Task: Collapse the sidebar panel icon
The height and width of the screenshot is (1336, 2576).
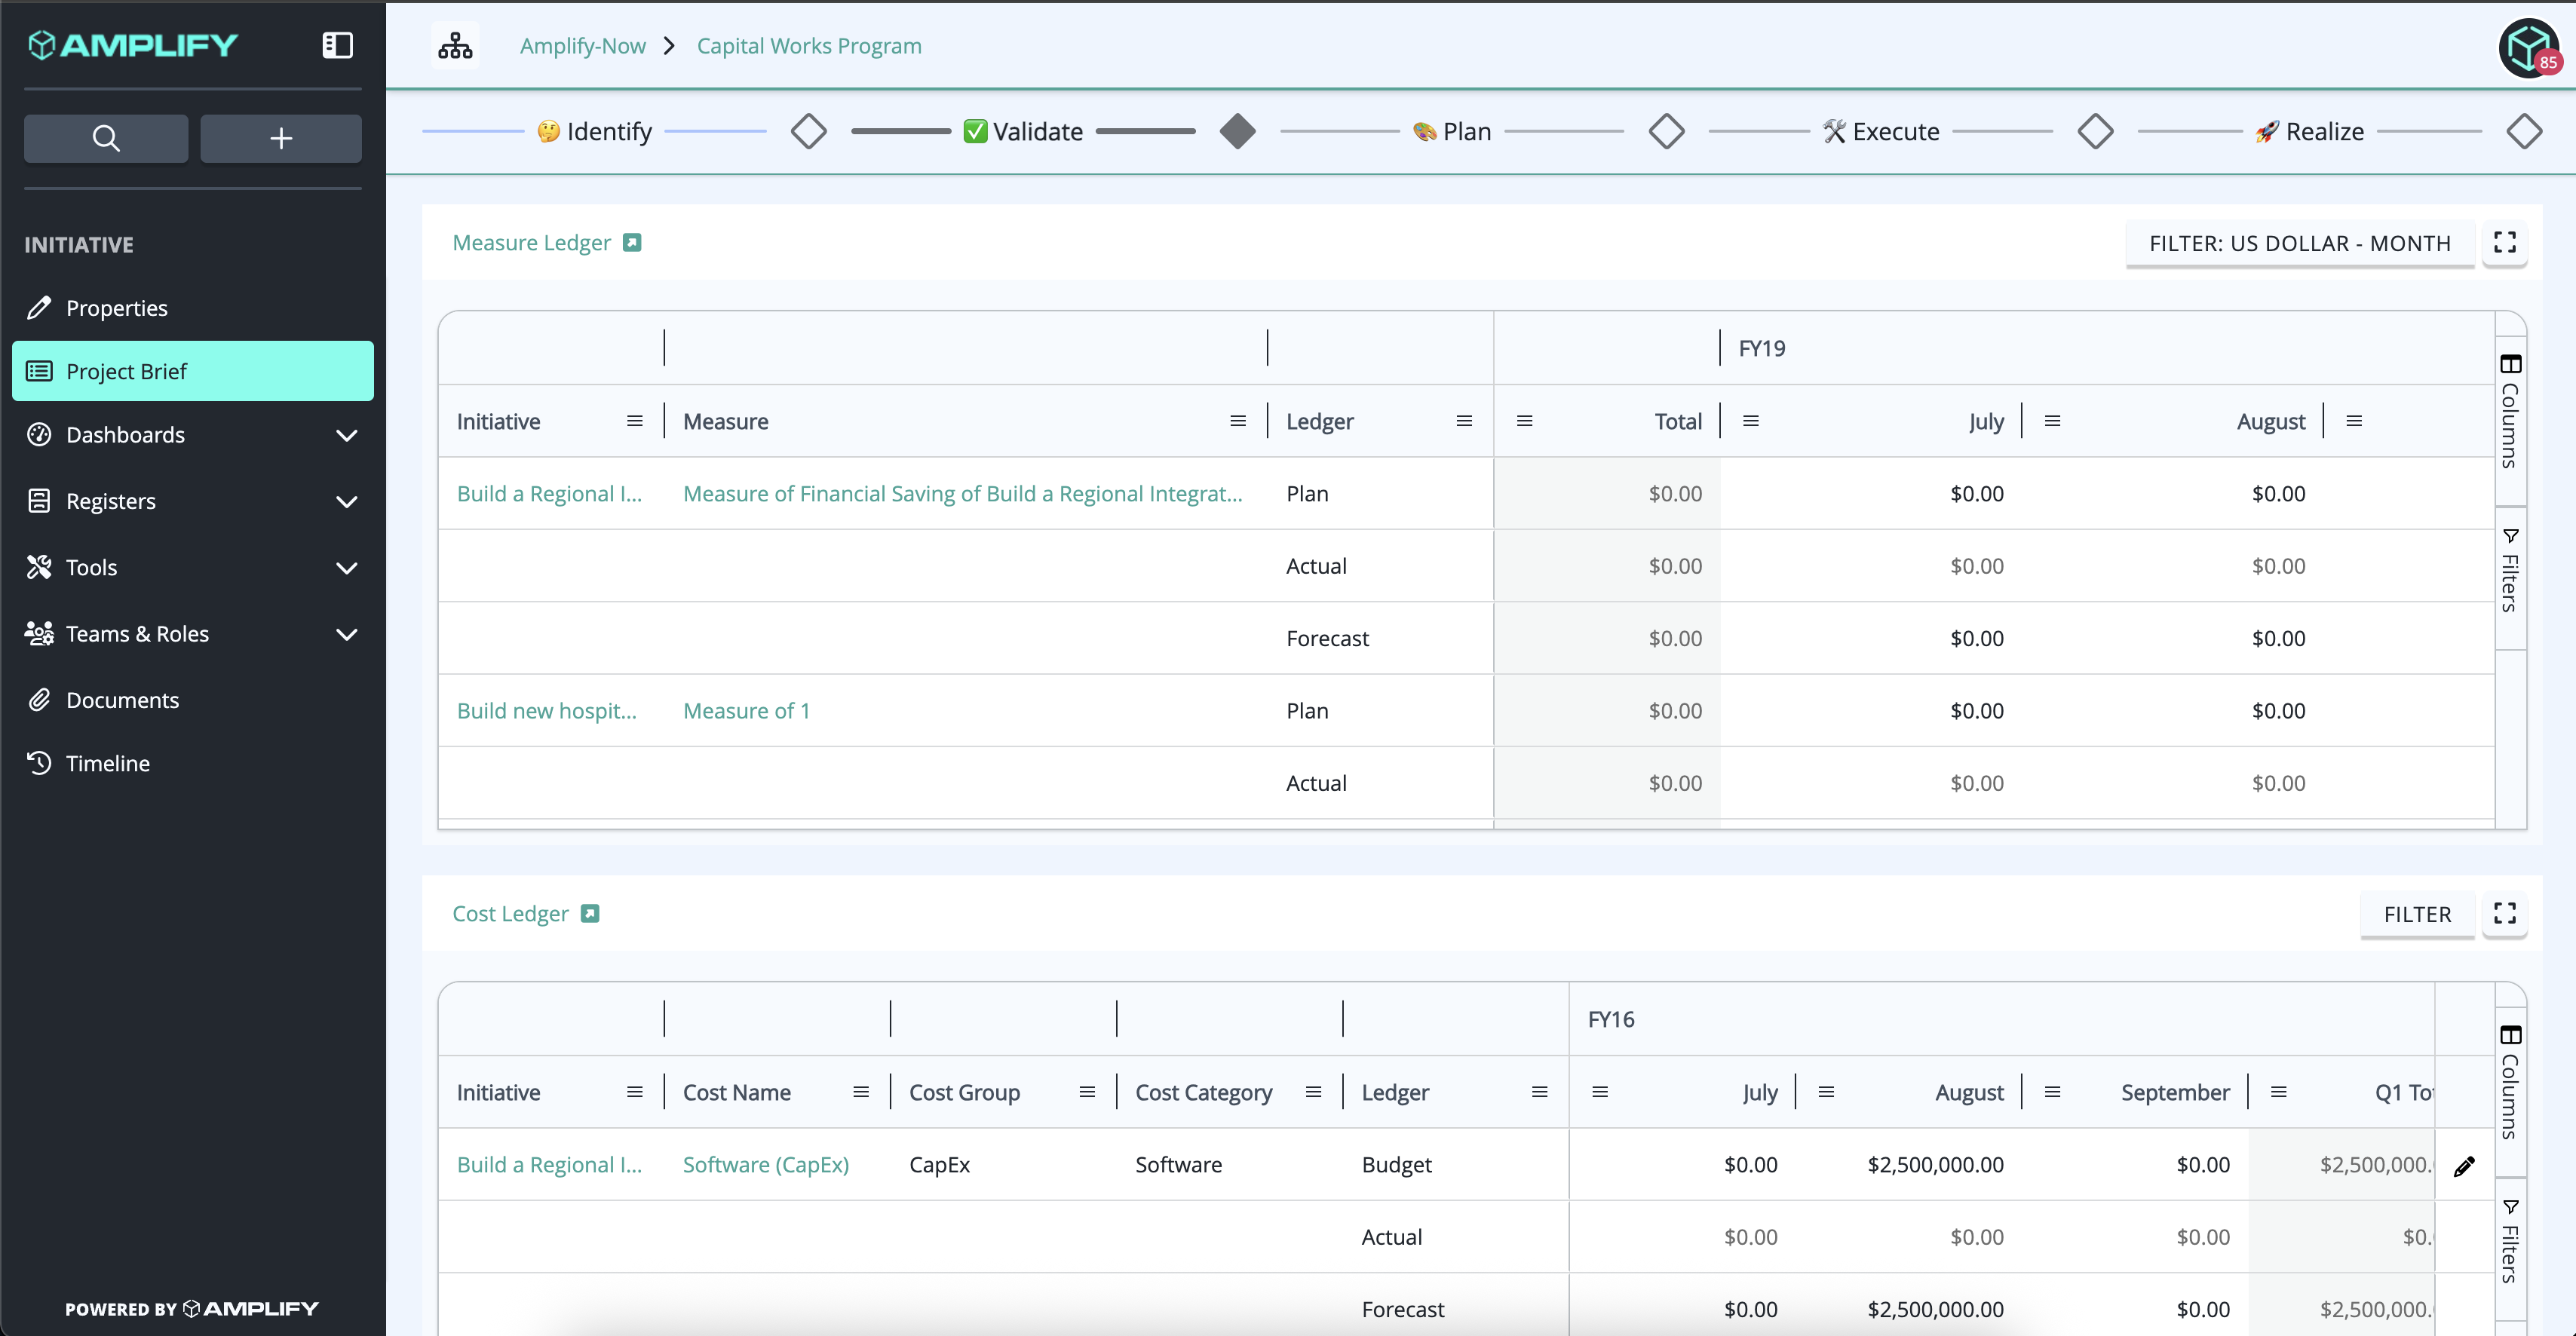Action: (x=337, y=45)
